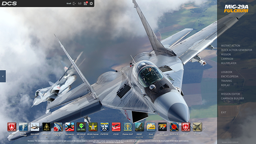
Task: Select the Persian Gulf map icon
Action: coord(128,127)
